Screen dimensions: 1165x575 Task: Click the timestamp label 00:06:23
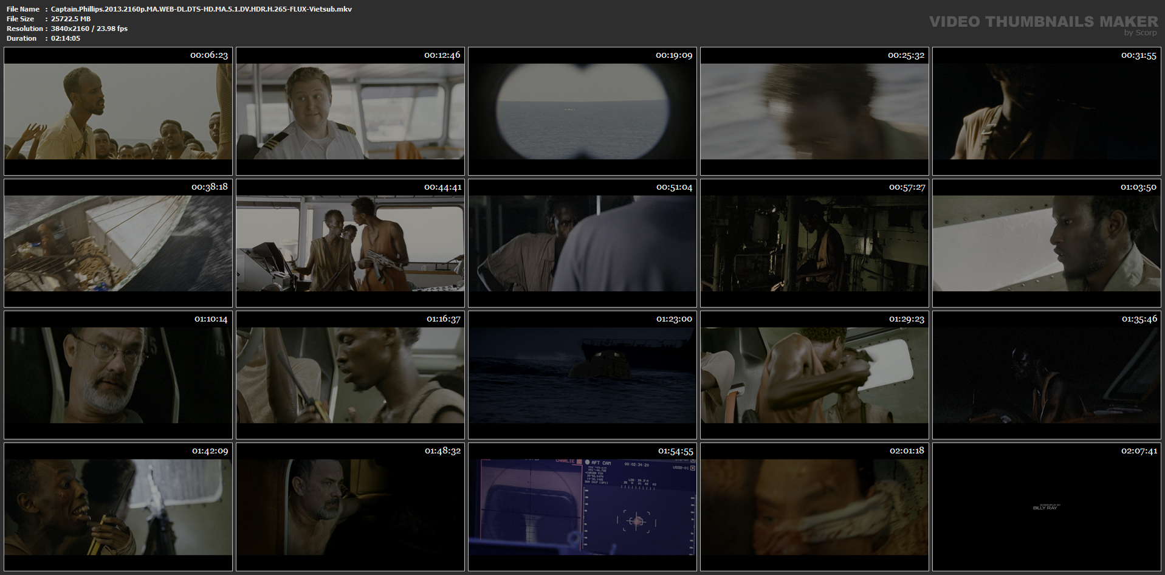click(209, 55)
